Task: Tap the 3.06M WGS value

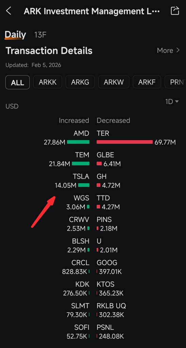Action: pos(76,207)
